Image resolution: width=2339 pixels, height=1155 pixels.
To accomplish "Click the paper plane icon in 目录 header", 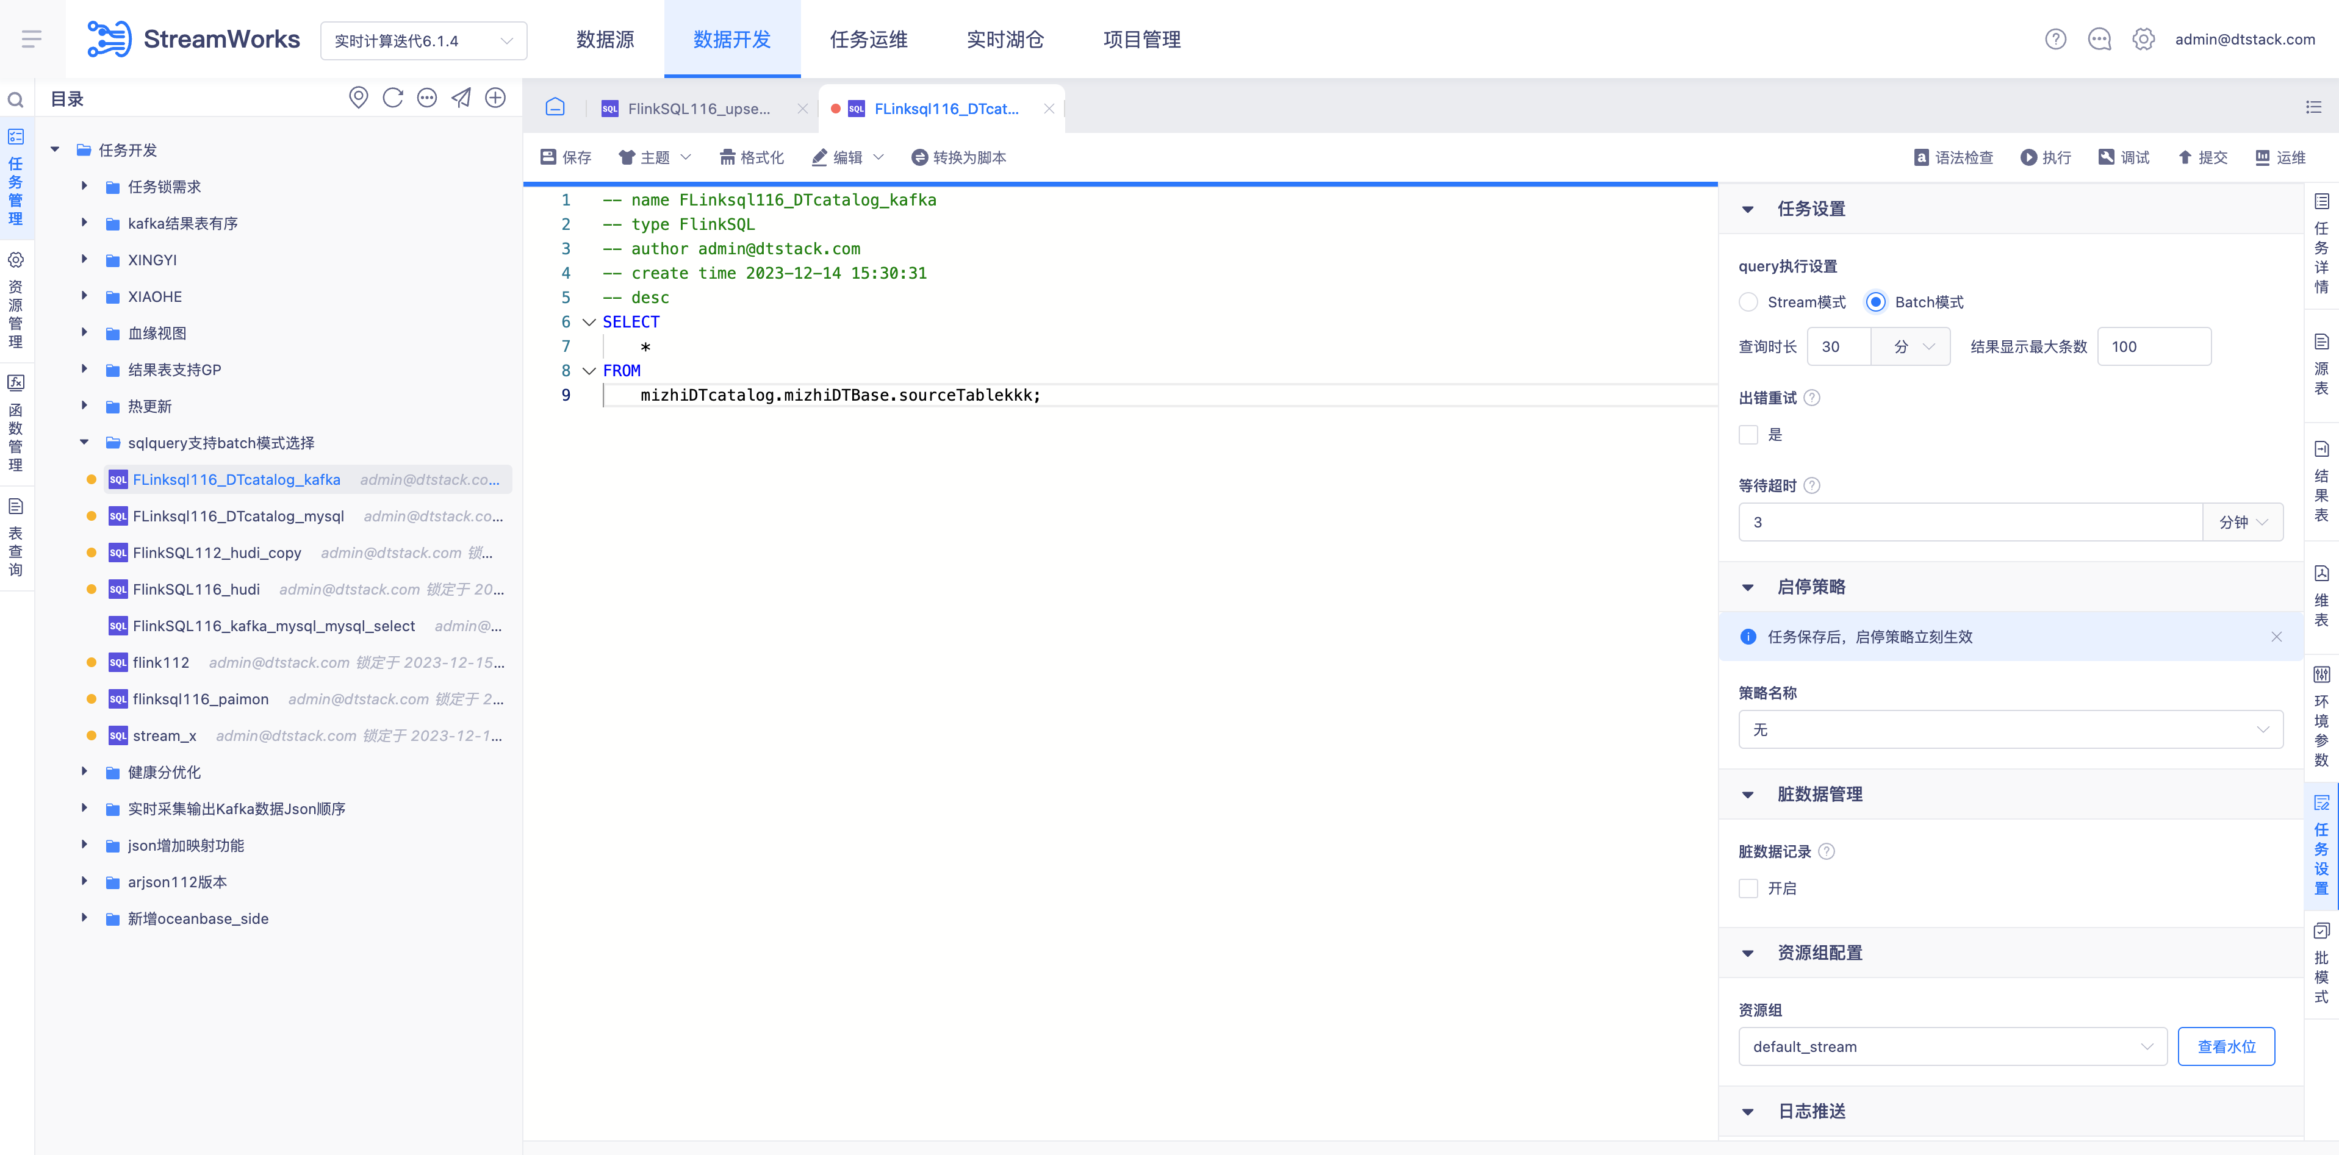I will coord(461,98).
